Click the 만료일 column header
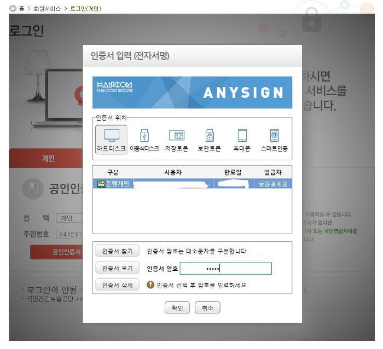The width and height of the screenshot is (383, 349). 233,172
